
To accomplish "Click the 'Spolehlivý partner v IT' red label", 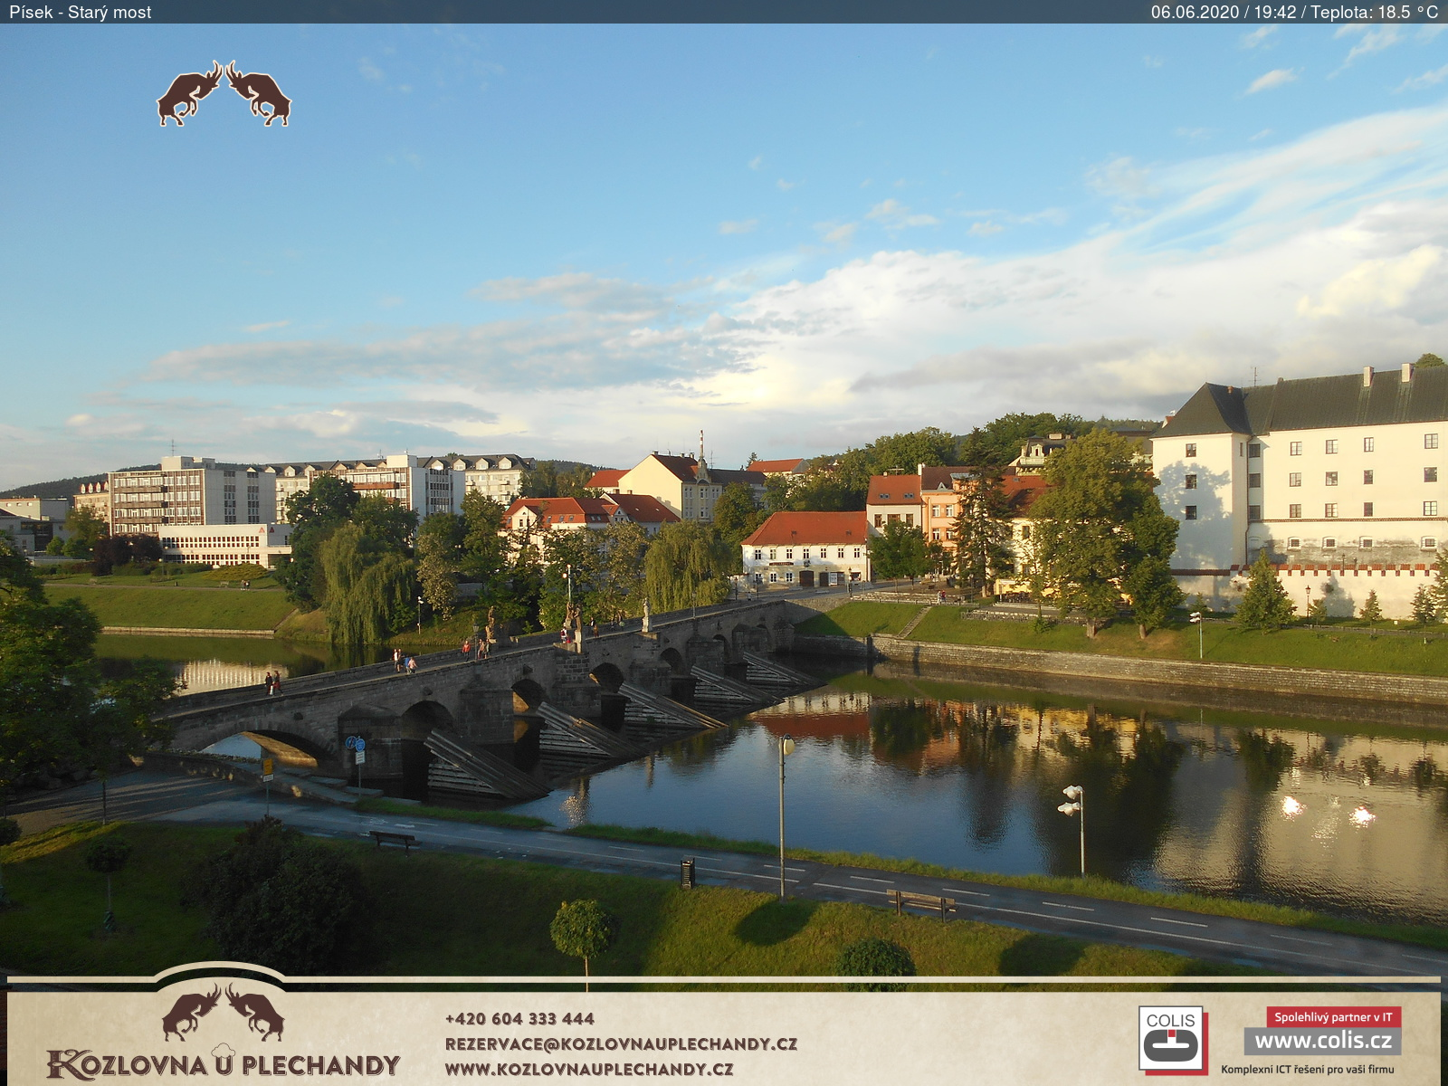I will (x=1334, y=1017).
